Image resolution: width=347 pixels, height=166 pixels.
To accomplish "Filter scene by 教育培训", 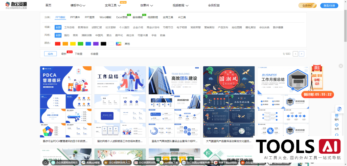I will 83,27.
